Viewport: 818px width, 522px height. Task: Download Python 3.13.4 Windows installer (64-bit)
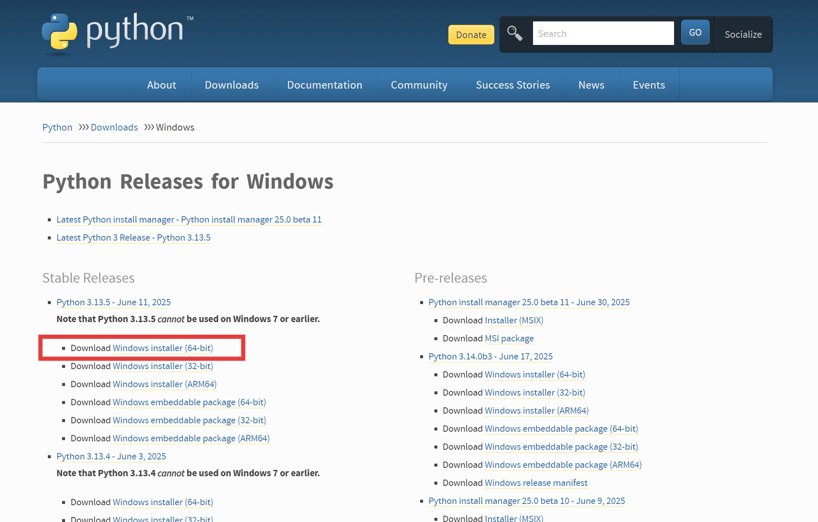[163, 502]
